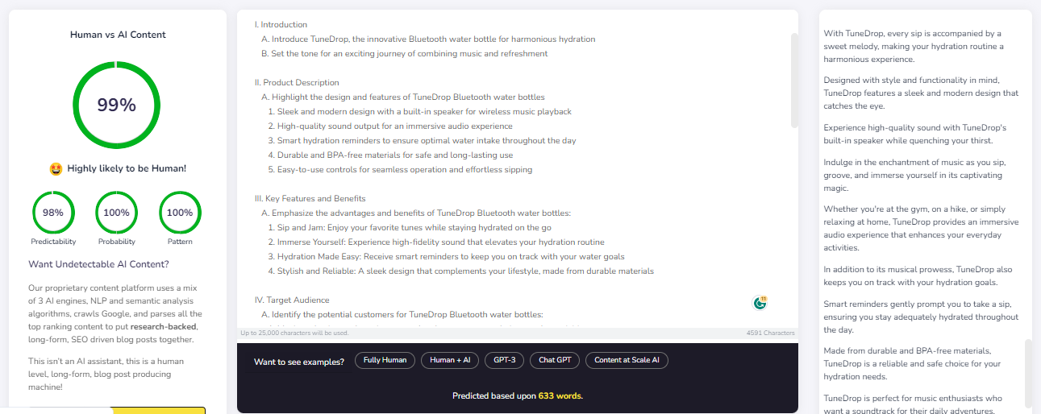Open the Chat GPT example

pos(555,360)
